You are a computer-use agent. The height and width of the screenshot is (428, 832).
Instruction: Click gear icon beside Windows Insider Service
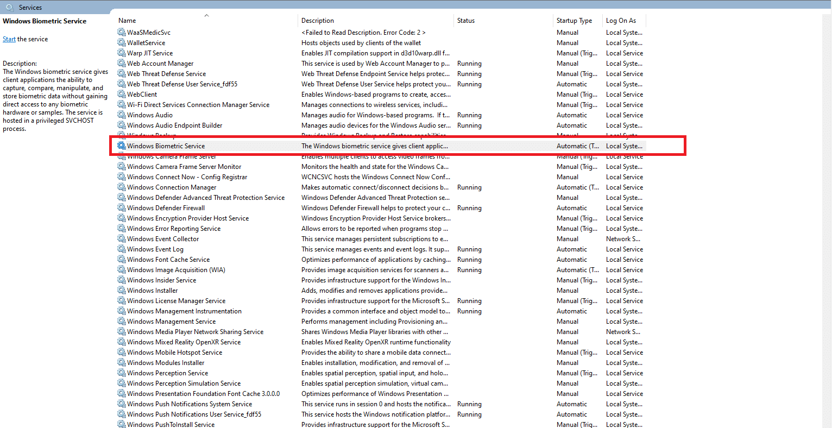point(122,280)
